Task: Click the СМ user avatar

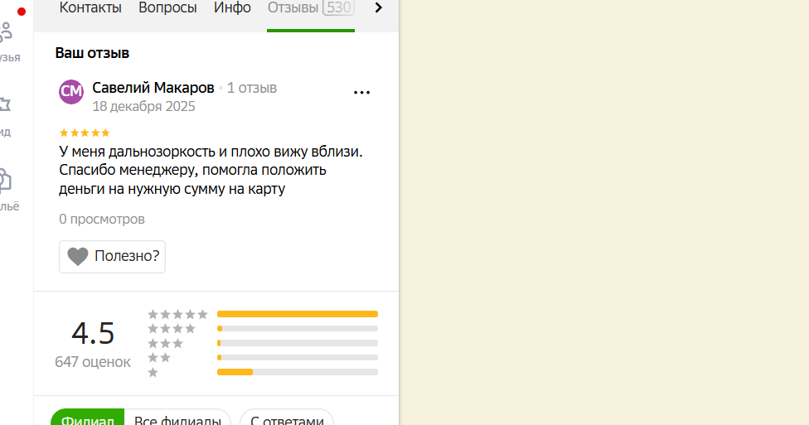Action: tap(71, 92)
